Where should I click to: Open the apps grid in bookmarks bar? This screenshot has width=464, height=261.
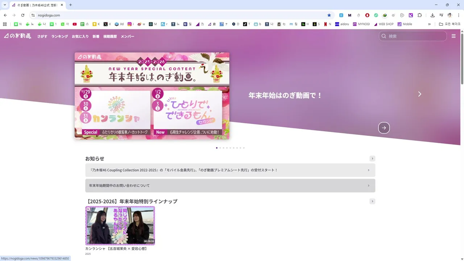point(5,24)
